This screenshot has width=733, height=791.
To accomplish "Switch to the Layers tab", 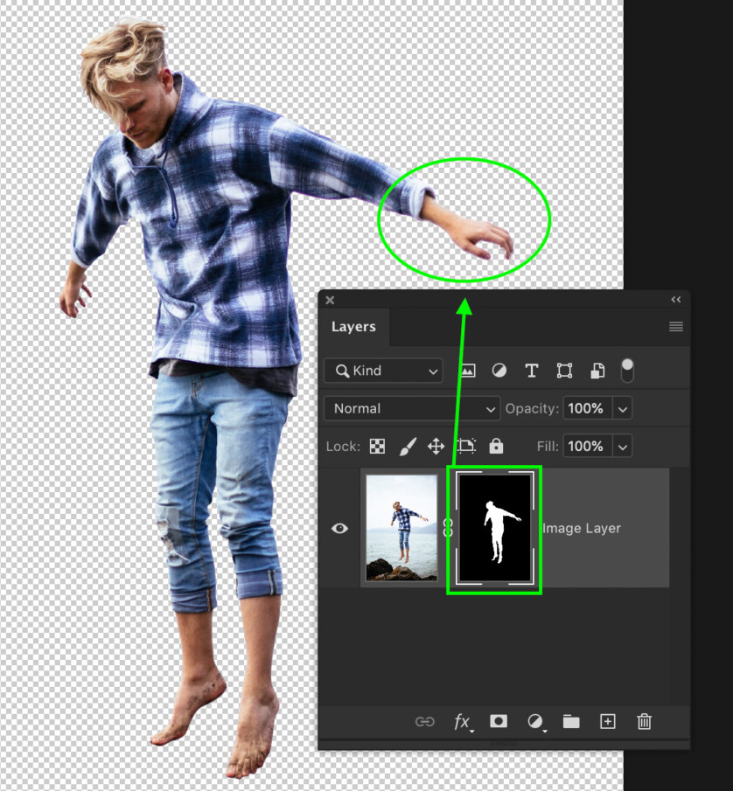I will [353, 327].
